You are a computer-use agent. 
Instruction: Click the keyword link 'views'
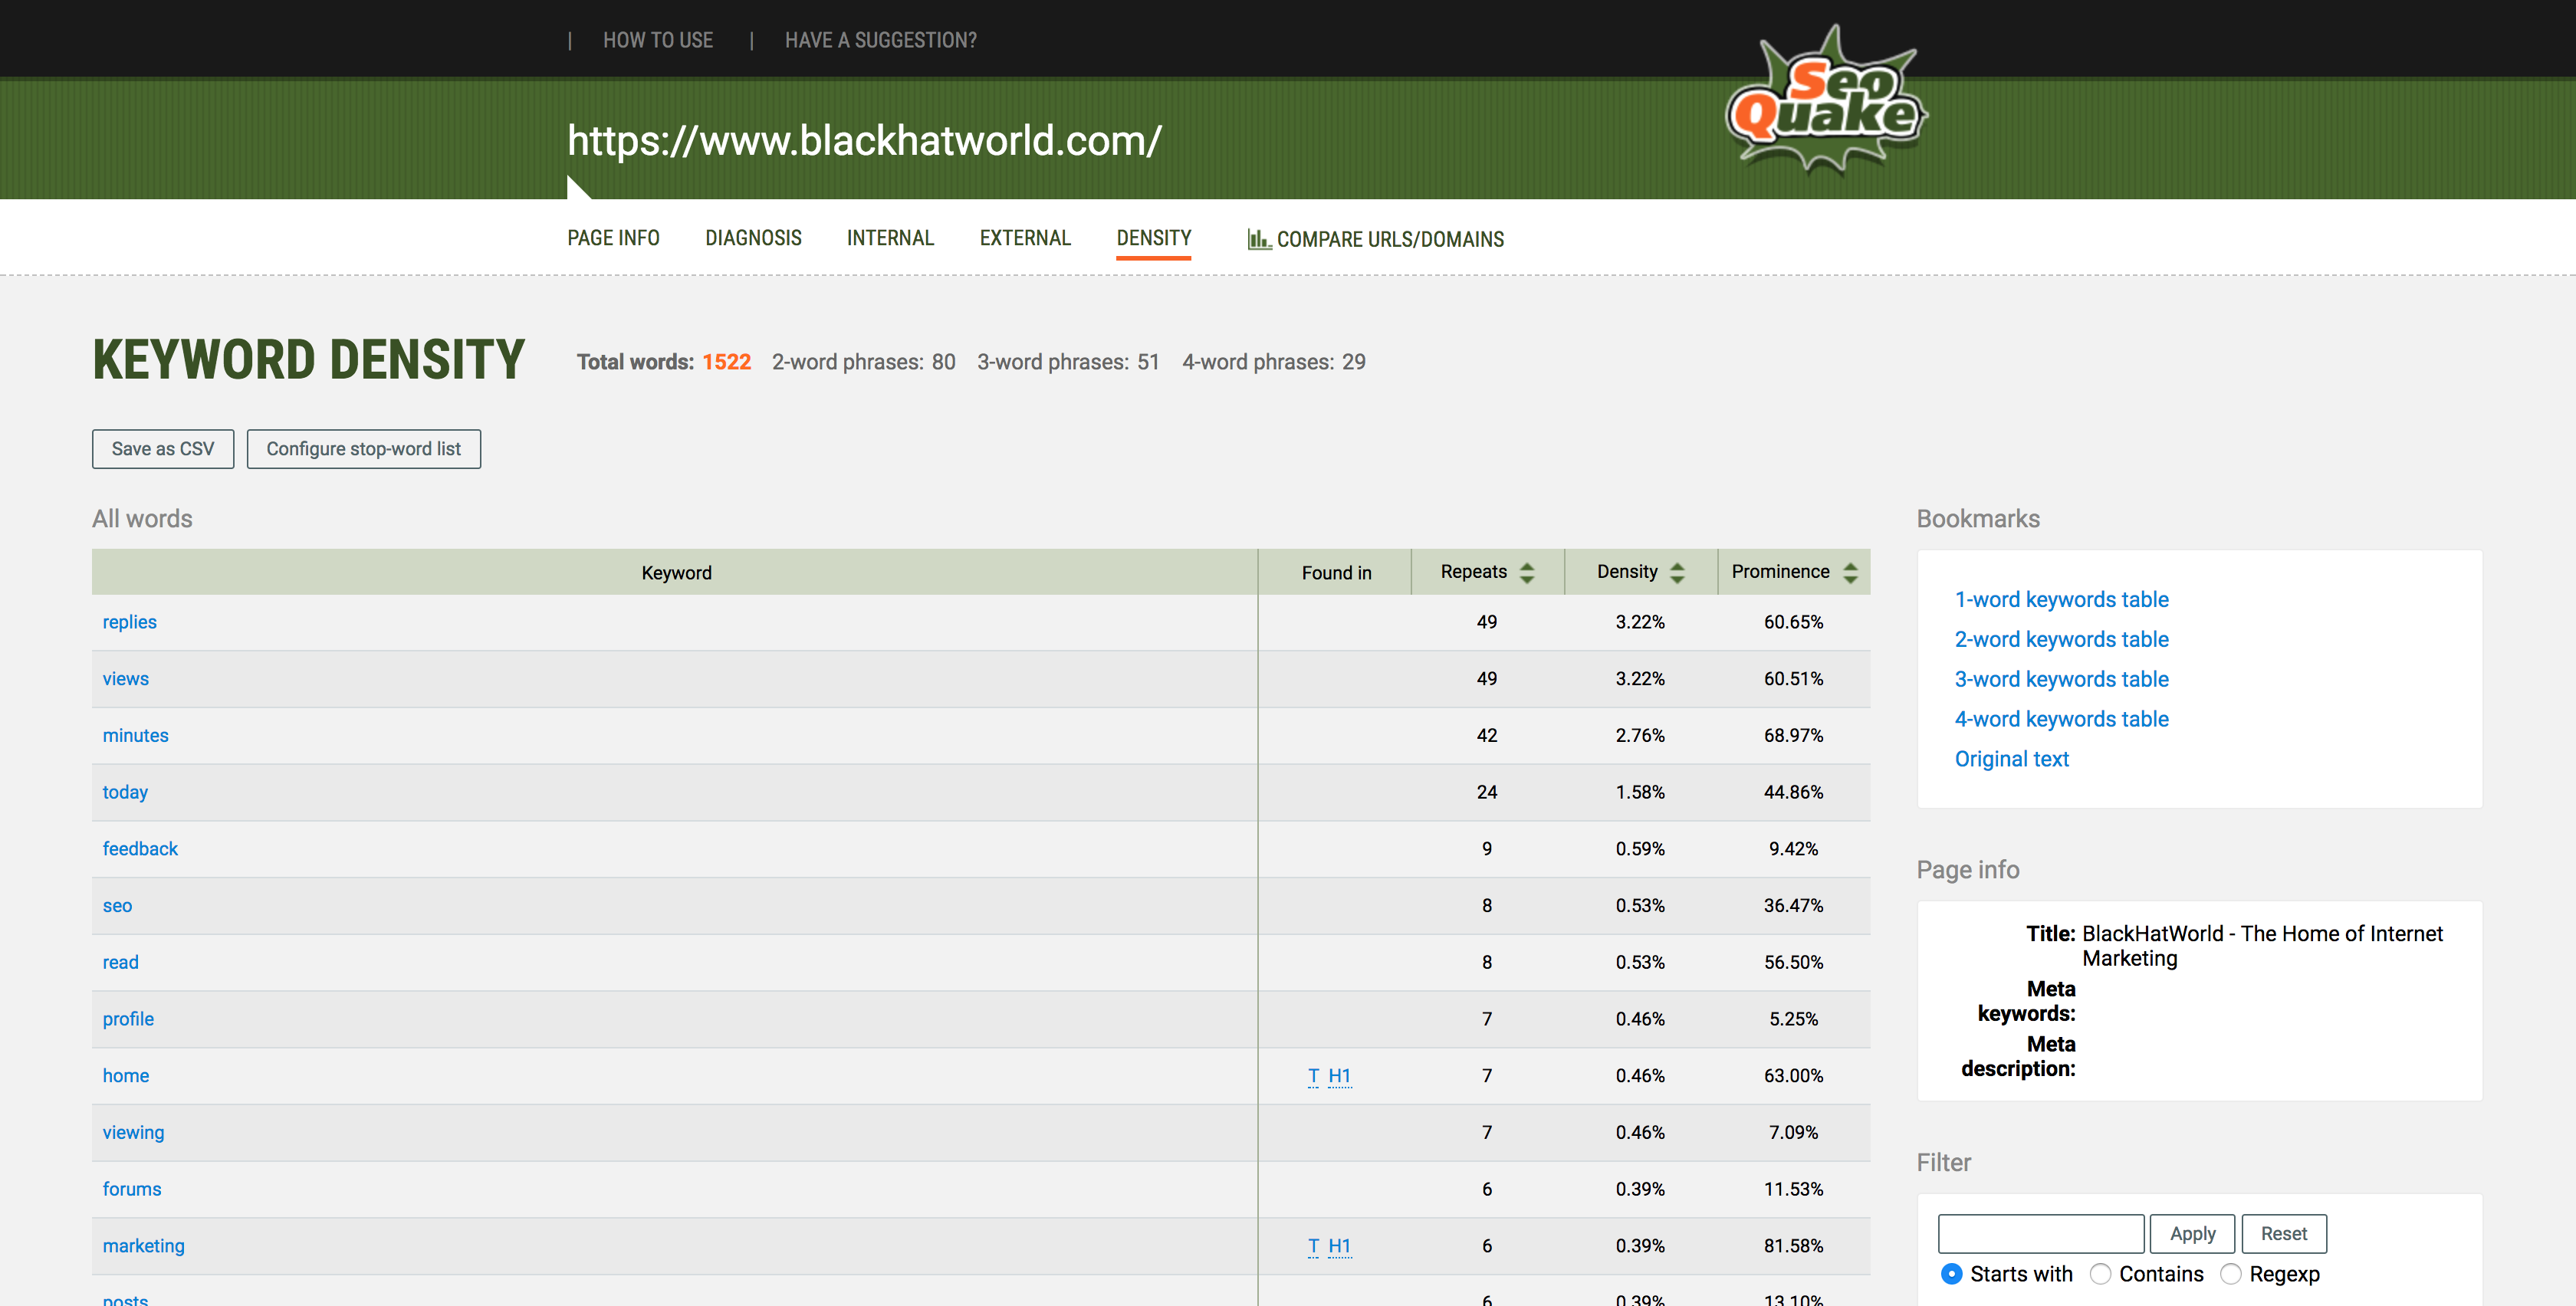[x=126, y=679]
